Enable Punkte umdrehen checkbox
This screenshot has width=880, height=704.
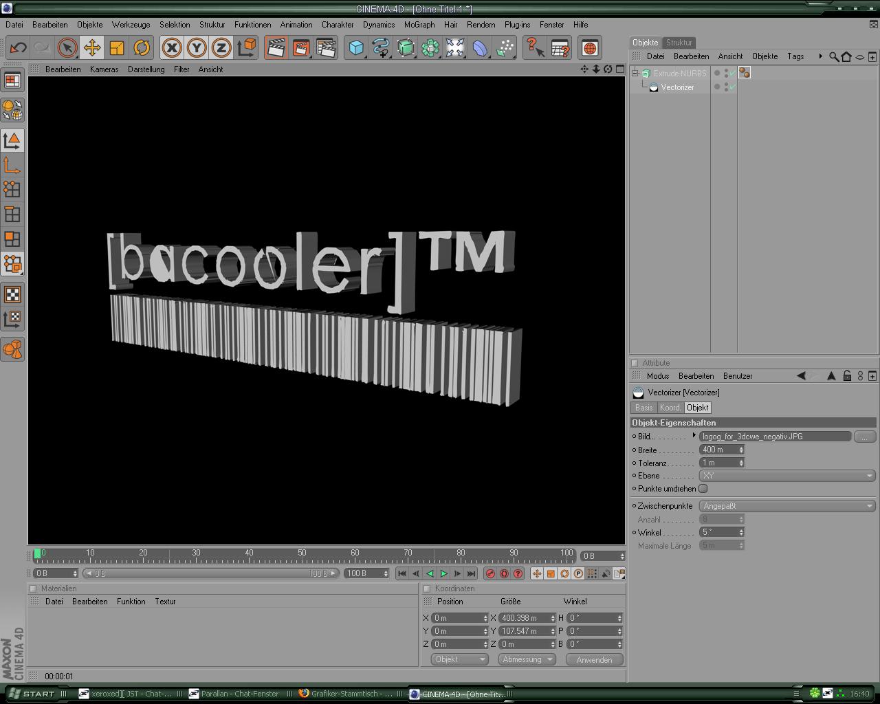coord(703,489)
